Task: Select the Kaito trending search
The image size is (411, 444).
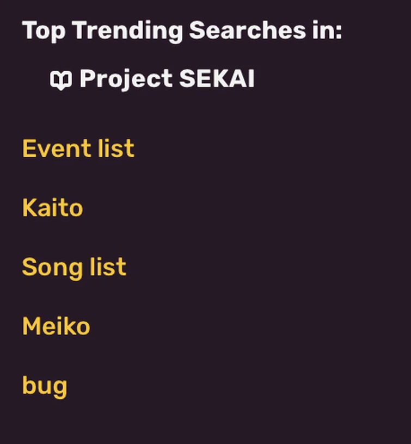Action: pyautogui.click(x=52, y=207)
